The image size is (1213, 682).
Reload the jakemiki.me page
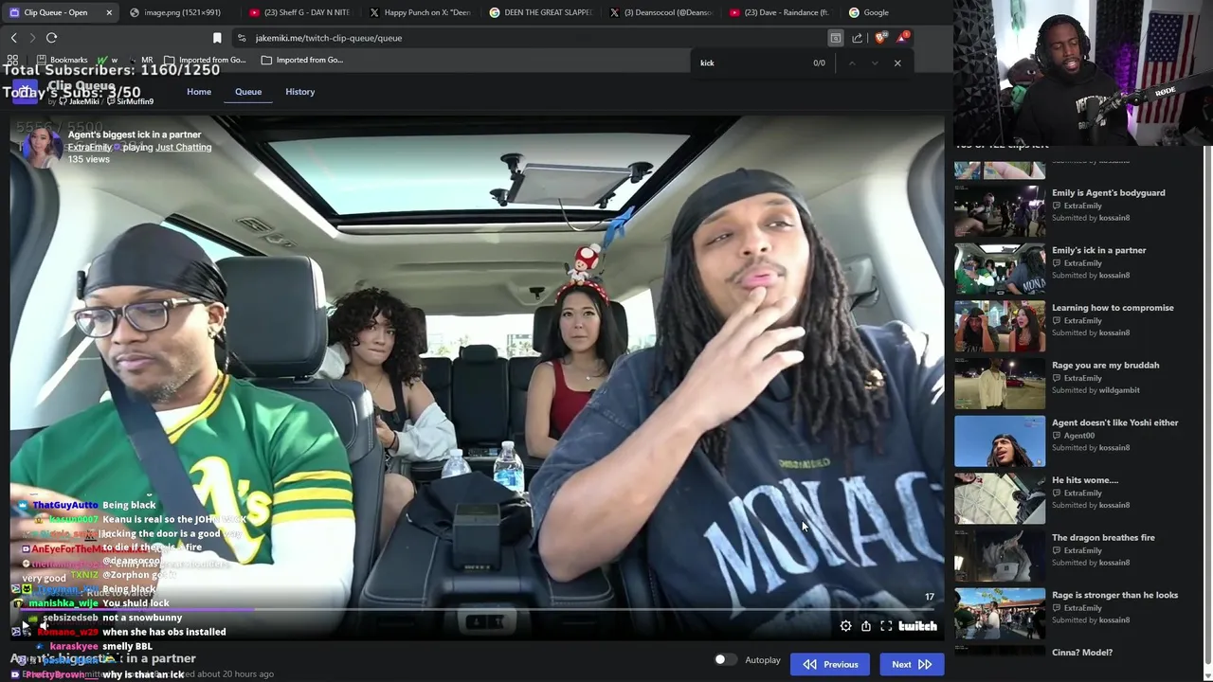[x=51, y=38]
